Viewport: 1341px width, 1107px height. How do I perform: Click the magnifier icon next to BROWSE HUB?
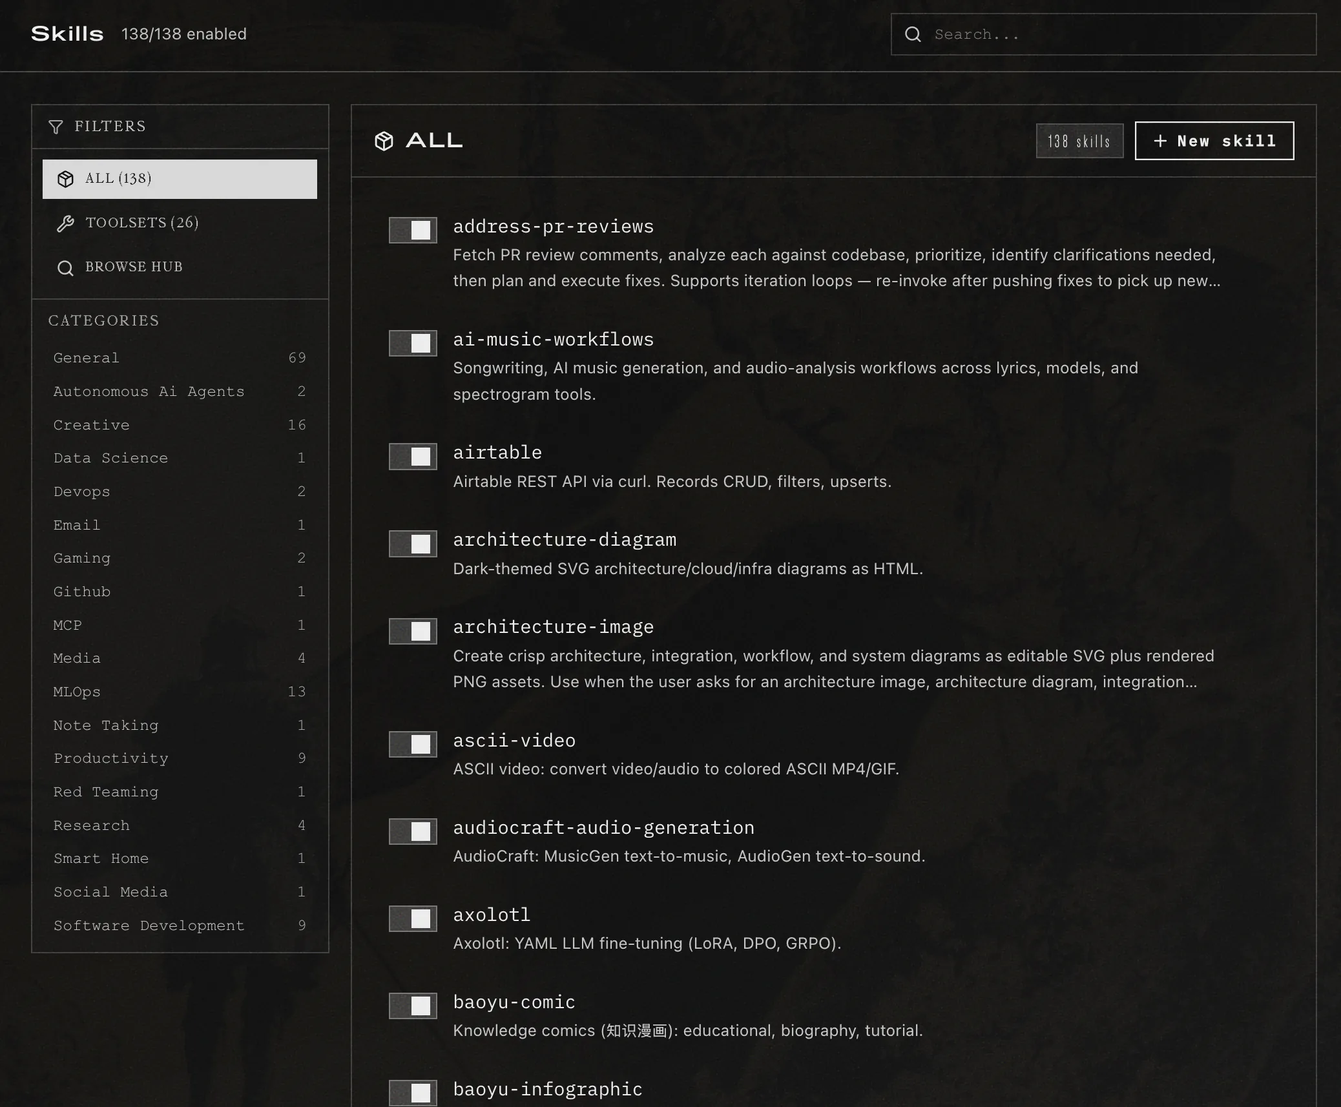click(65, 268)
